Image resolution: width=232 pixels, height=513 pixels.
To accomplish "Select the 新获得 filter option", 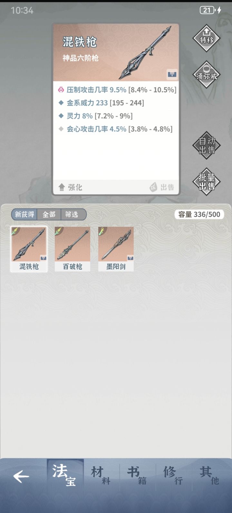I will pos(24,215).
